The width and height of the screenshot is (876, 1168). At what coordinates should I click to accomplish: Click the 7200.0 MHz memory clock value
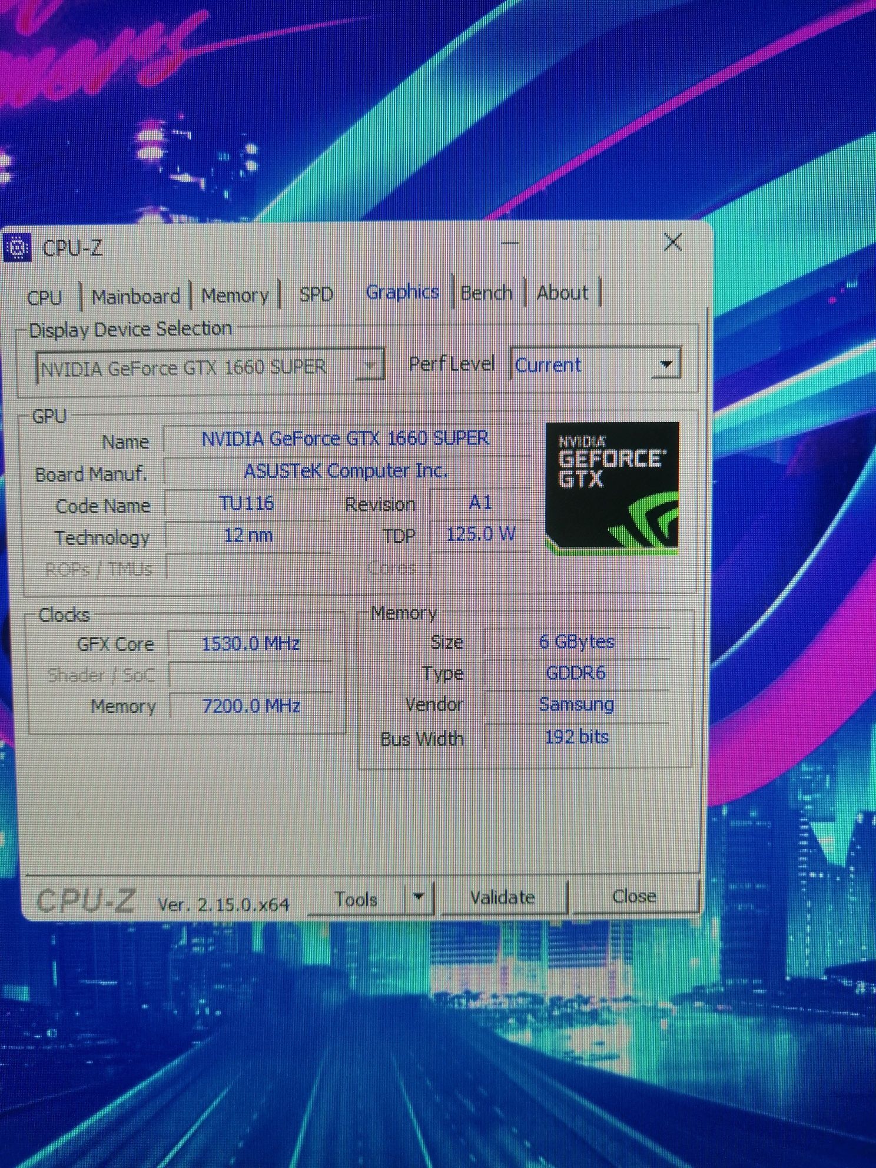pos(251,705)
